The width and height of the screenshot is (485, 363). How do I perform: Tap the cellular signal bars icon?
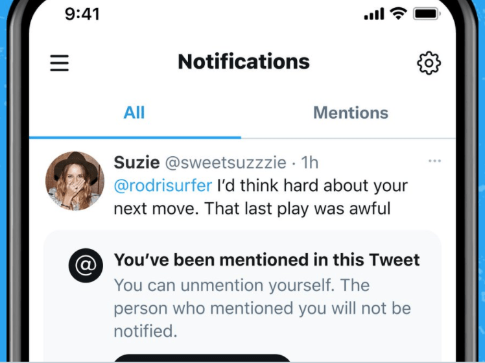(374, 14)
